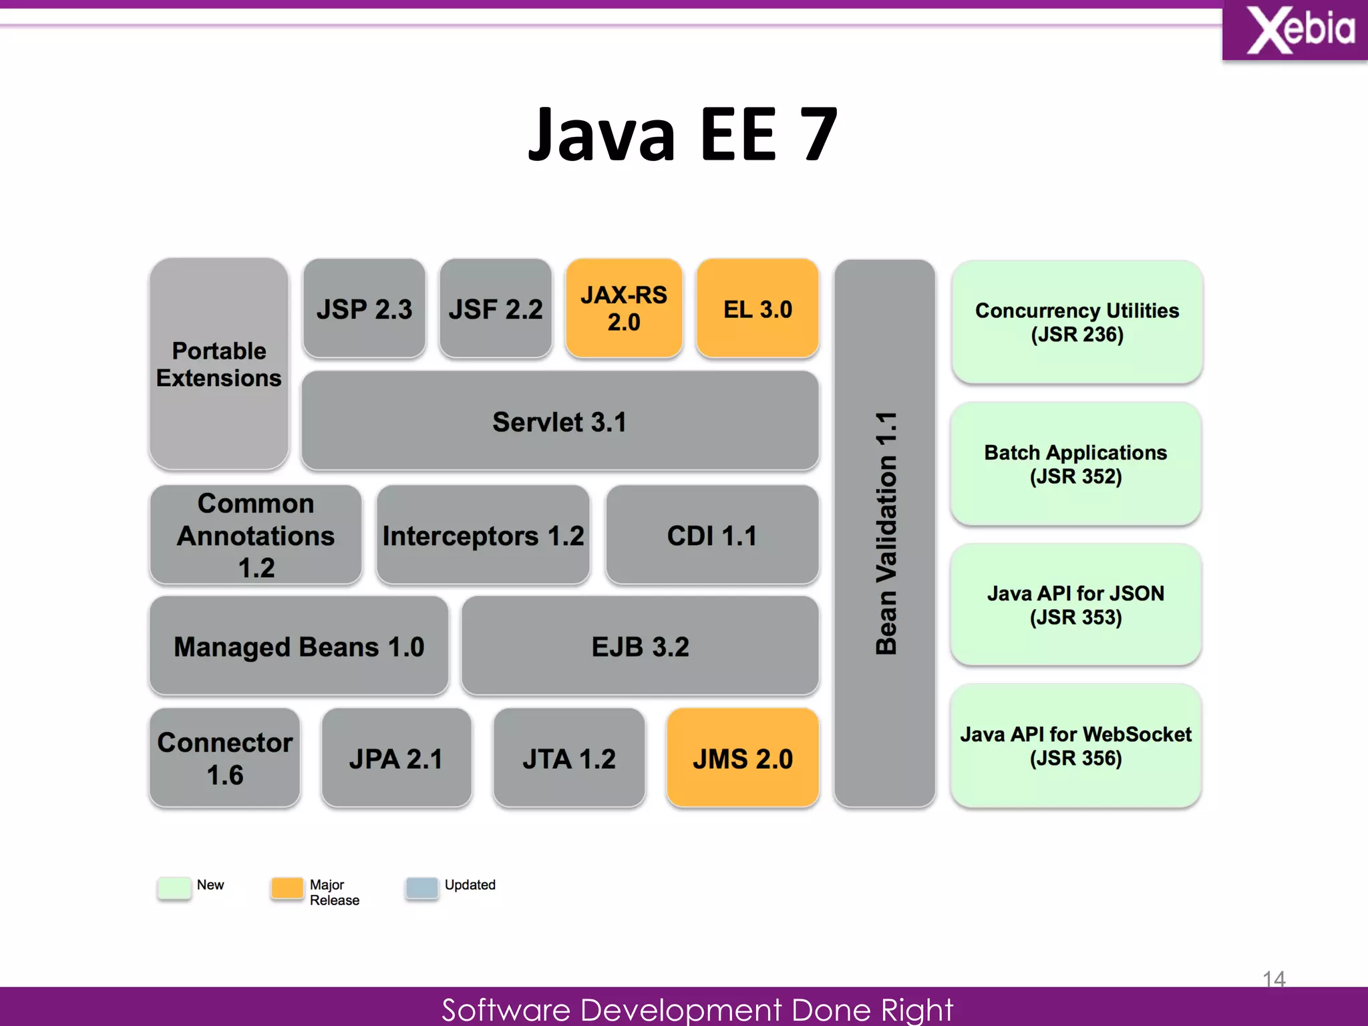Select the orange JMS 2.0 block
This screenshot has width=1368, height=1026.
tap(742, 758)
